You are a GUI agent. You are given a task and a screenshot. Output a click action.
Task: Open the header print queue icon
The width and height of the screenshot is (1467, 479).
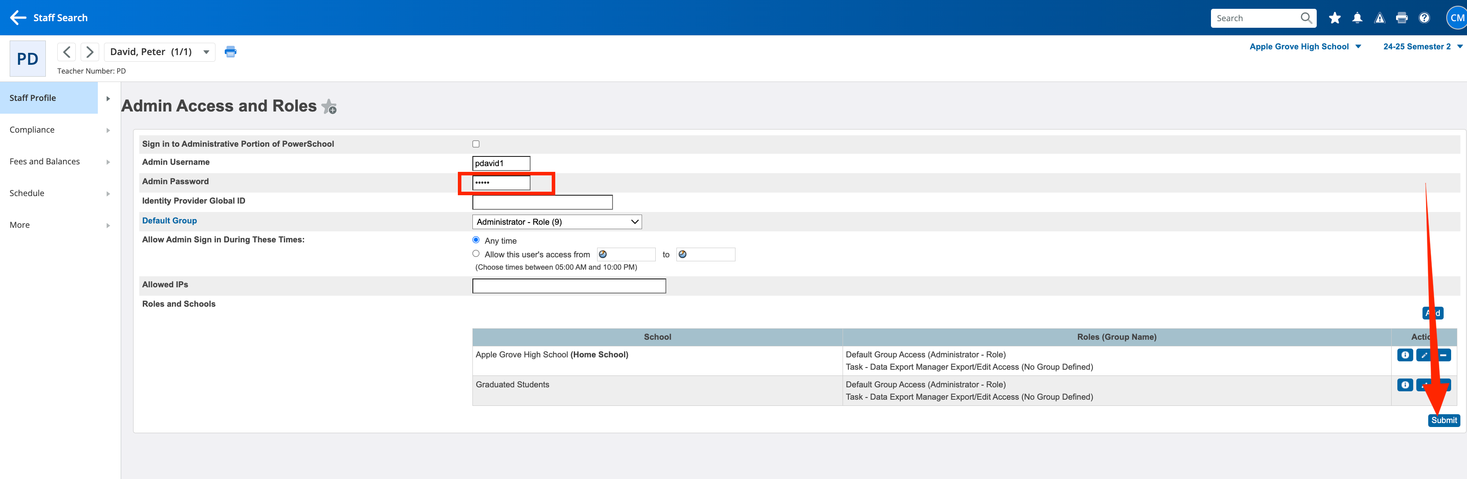point(1402,18)
